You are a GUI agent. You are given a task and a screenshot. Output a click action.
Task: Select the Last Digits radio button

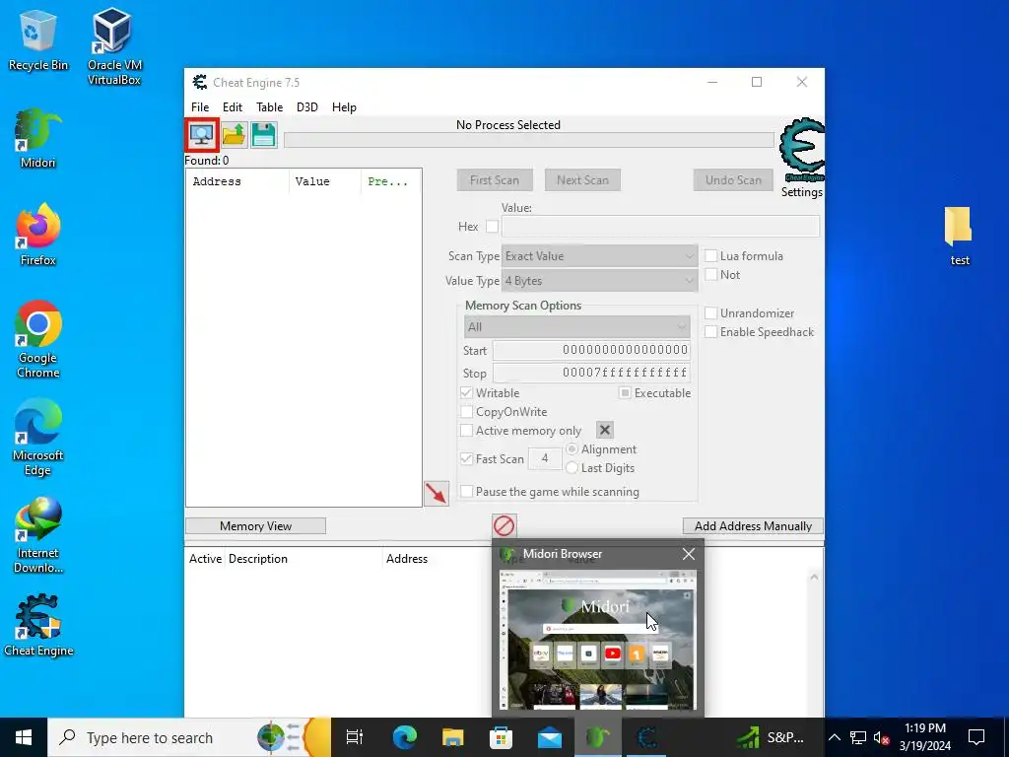572,467
